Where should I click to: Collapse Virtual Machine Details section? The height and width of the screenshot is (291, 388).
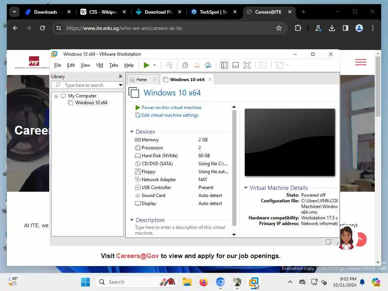coord(246,188)
